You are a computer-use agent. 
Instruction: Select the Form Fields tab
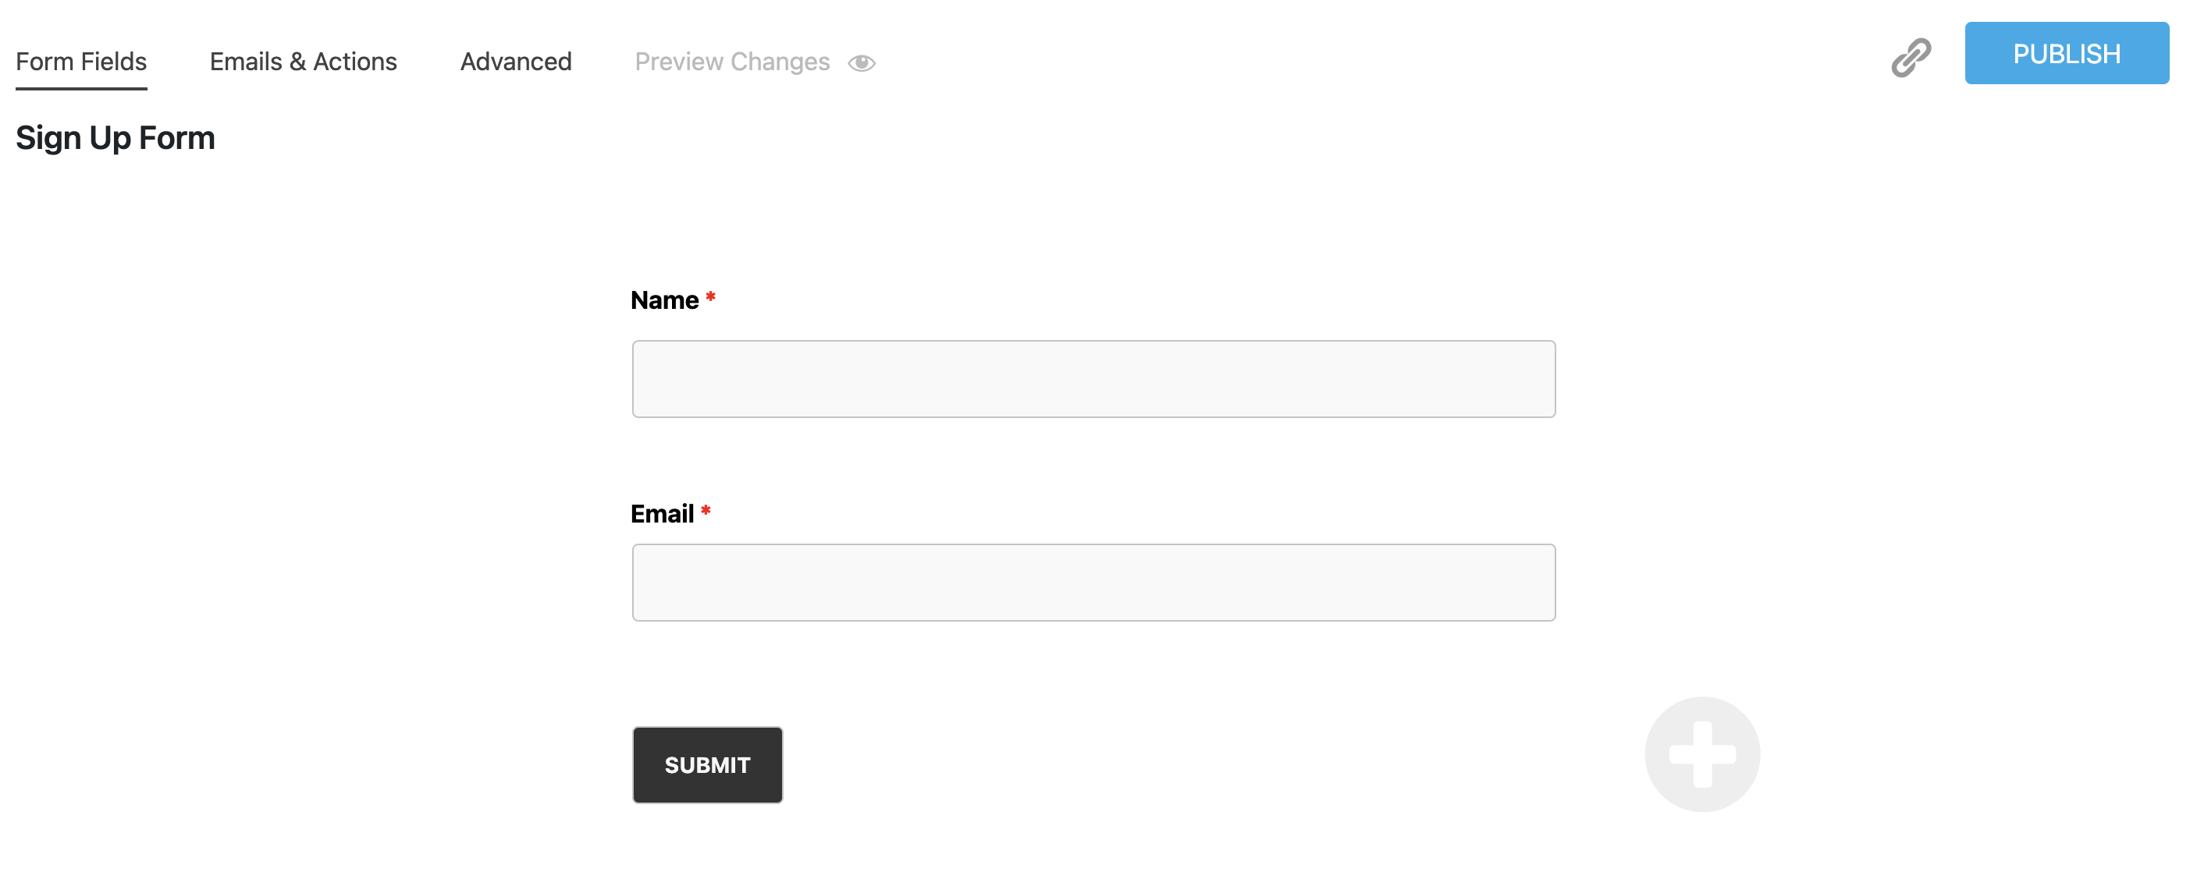point(80,61)
